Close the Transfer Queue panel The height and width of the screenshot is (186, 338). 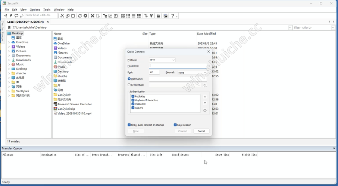(x=334, y=148)
